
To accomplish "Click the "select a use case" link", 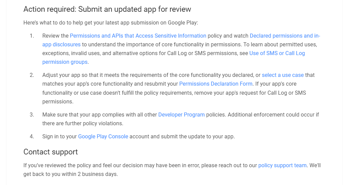I will tap(283, 75).
